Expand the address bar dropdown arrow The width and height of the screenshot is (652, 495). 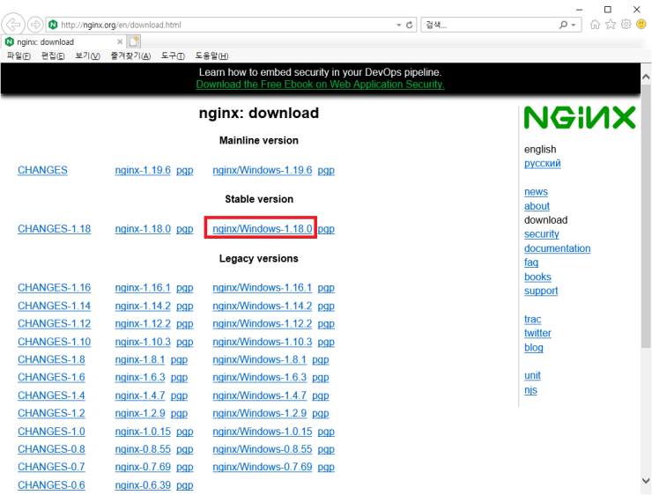(399, 25)
